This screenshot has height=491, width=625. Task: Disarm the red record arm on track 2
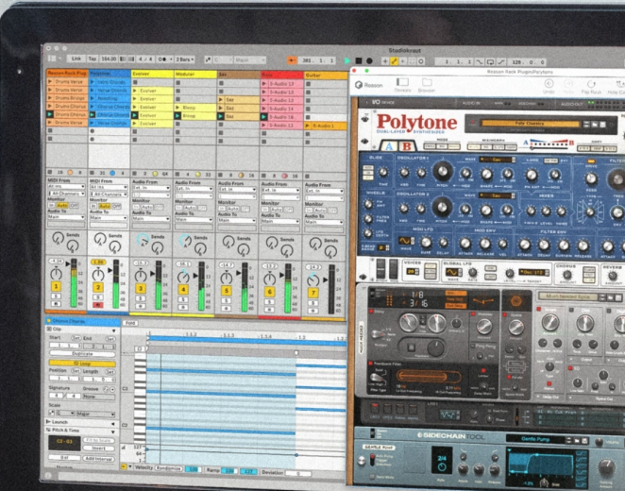tap(98, 305)
